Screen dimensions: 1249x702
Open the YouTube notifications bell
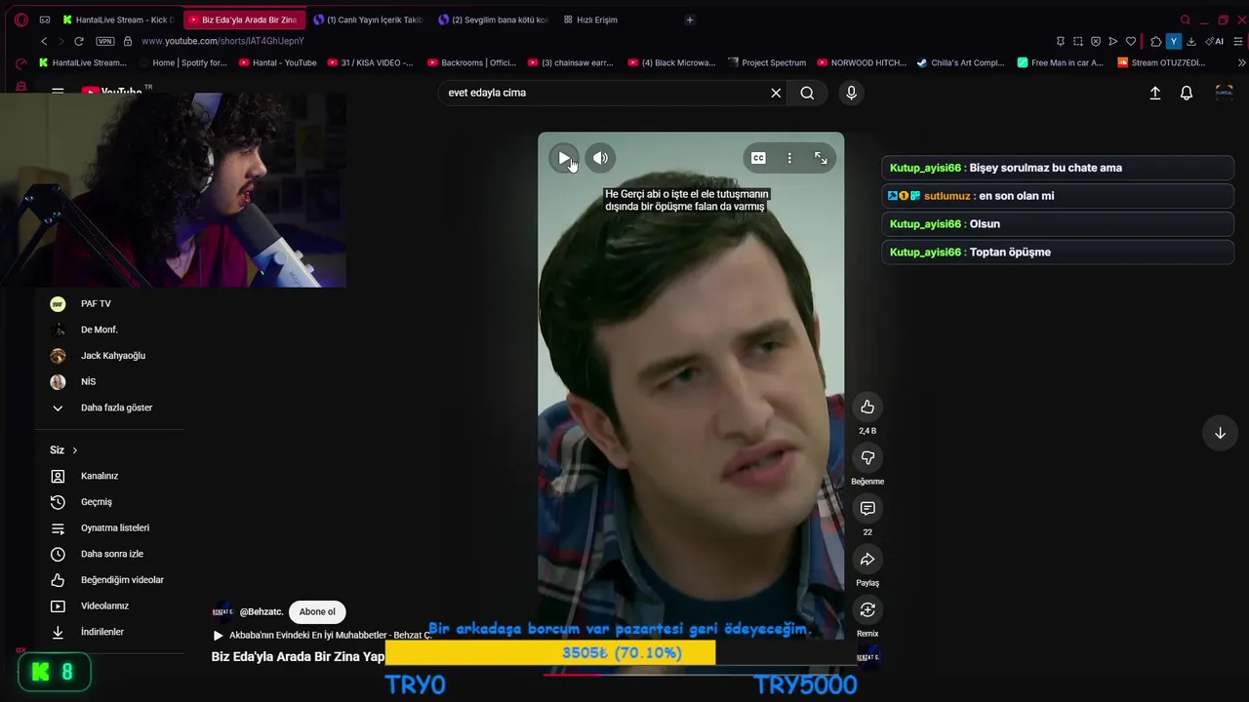click(1187, 93)
